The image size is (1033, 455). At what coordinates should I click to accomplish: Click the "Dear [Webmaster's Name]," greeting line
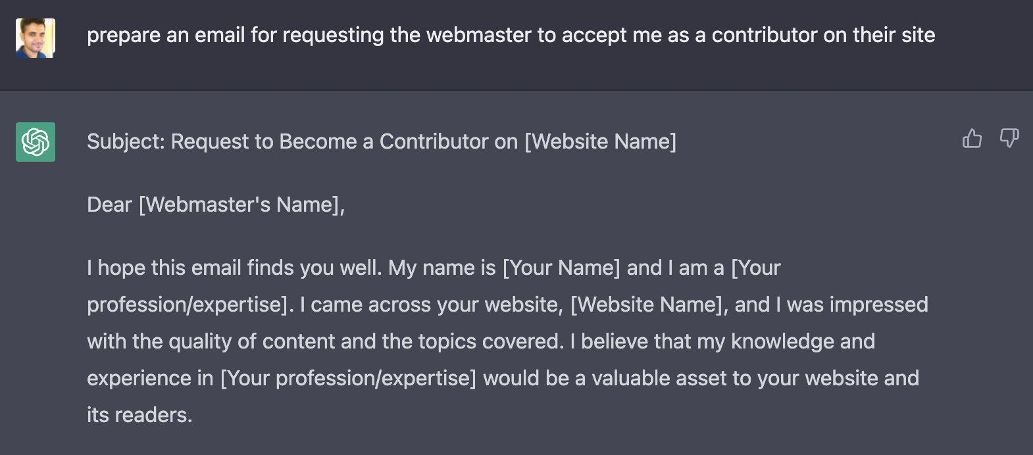pos(216,204)
